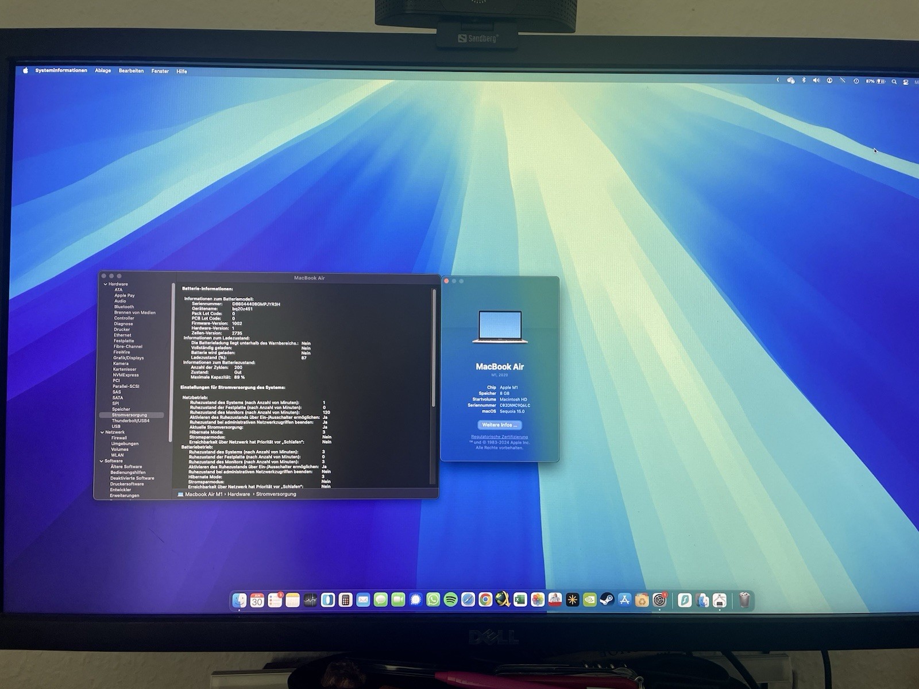Show hidden menu bar items chevron

click(x=778, y=80)
